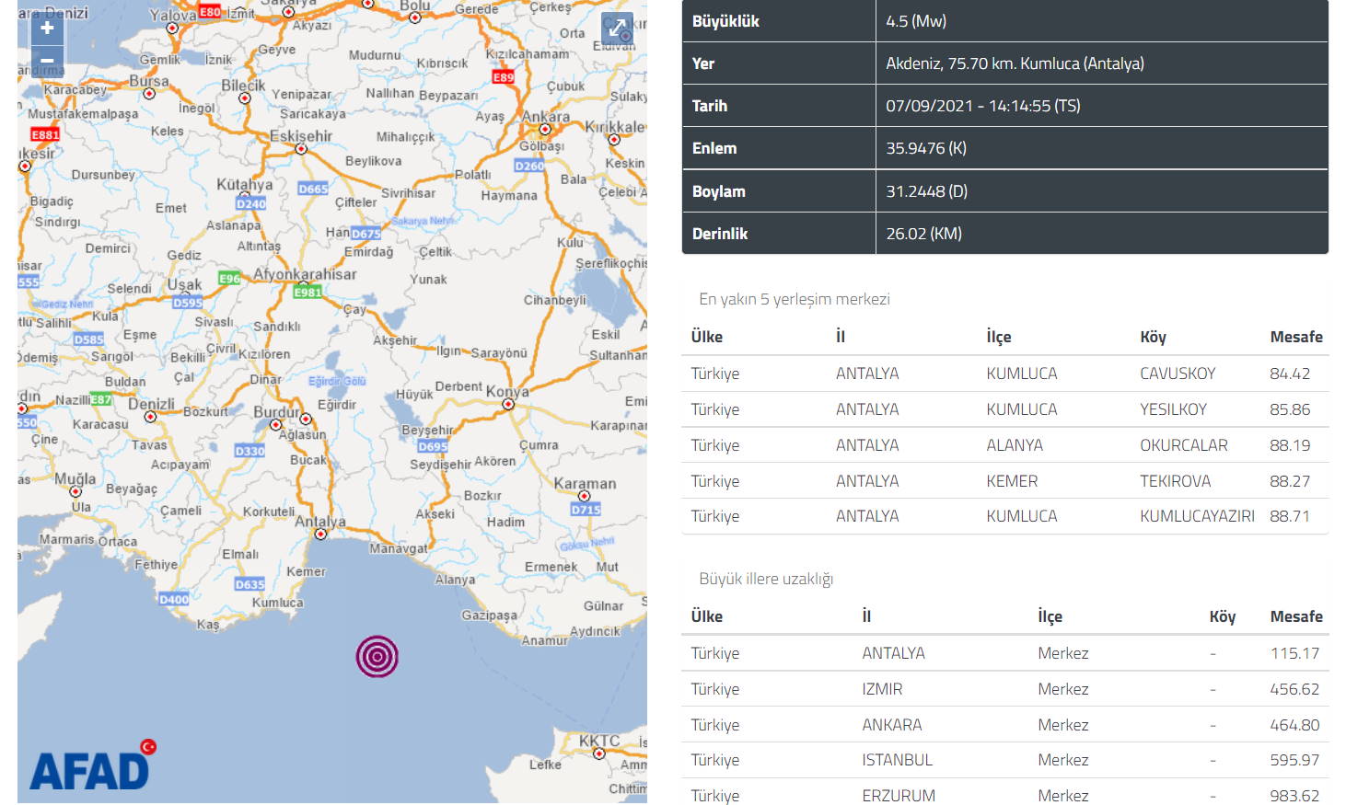The width and height of the screenshot is (1346, 805).
Task: Click the KKTC capital marker on Cyprus
Action: tap(599, 753)
